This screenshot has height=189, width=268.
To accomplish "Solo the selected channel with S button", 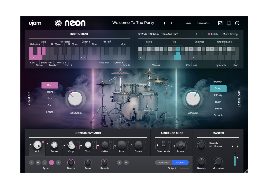I will point(119,162).
